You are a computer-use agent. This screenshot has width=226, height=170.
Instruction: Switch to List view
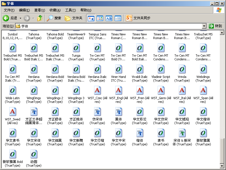(100, 18)
